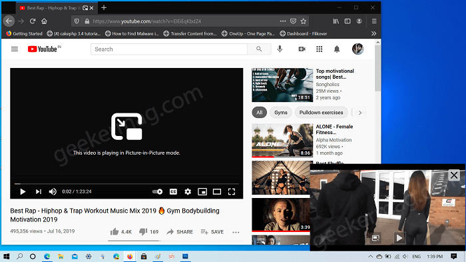
Task: Dislike the video showing 169
Action: coord(149,231)
